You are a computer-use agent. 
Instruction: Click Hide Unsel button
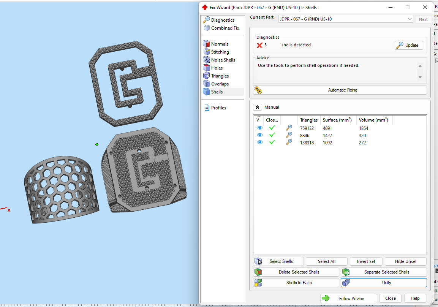[x=406, y=261]
